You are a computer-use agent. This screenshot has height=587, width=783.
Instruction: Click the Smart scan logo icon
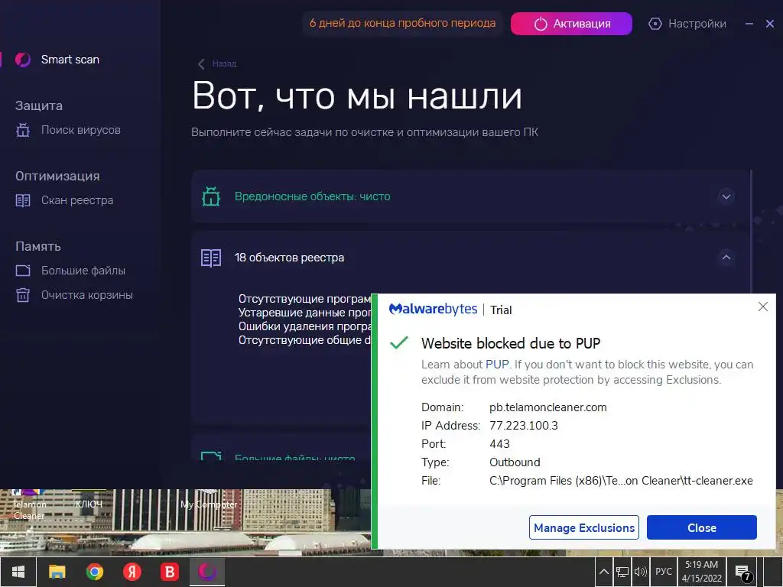click(x=22, y=60)
